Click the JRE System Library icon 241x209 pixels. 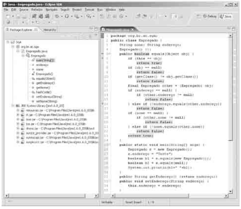(x=18, y=106)
